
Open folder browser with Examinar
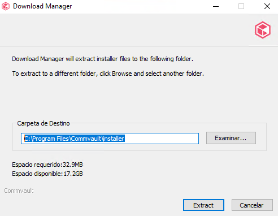[231, 138]
